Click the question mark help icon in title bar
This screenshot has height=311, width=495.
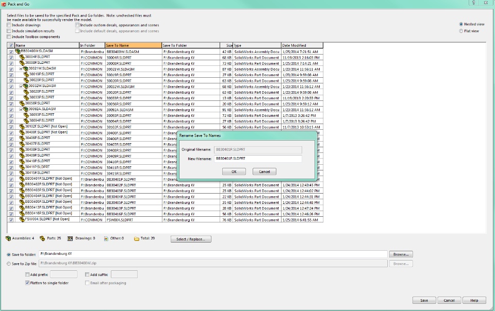[x=473, y=3]
